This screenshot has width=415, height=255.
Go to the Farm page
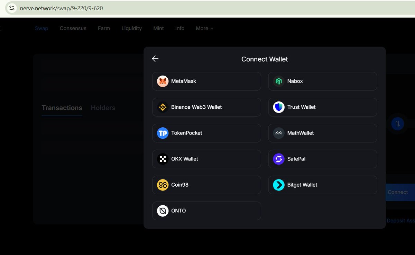104,28
